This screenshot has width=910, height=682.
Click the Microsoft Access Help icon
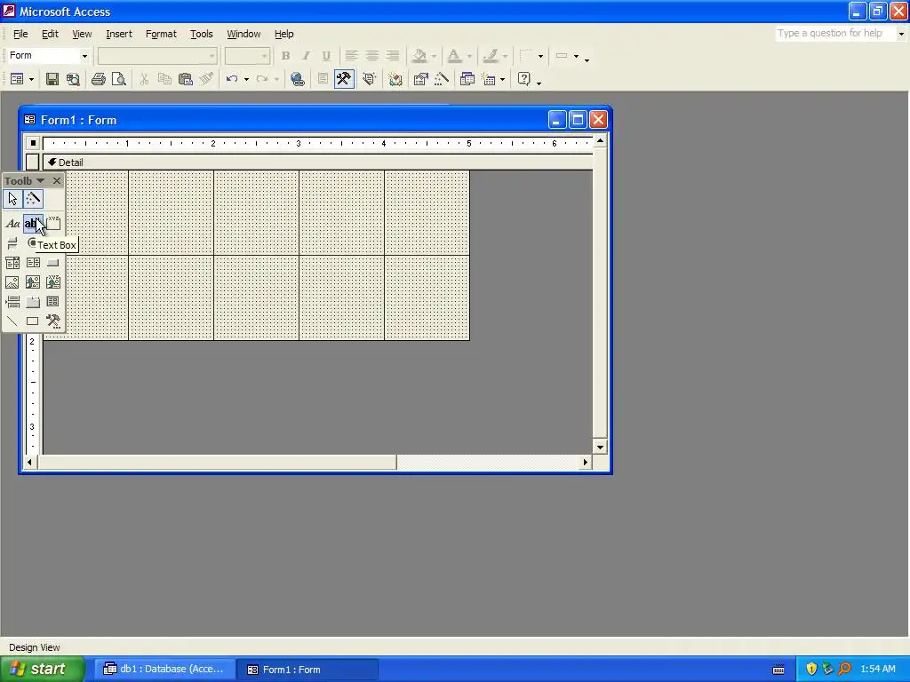pyautogui.click(x=524, y=79)
